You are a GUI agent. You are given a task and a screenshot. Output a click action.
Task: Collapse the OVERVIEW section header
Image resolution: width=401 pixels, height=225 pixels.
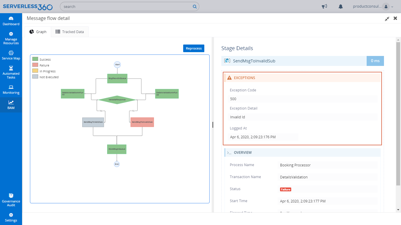pyautogui.click(x=303, y=153)
